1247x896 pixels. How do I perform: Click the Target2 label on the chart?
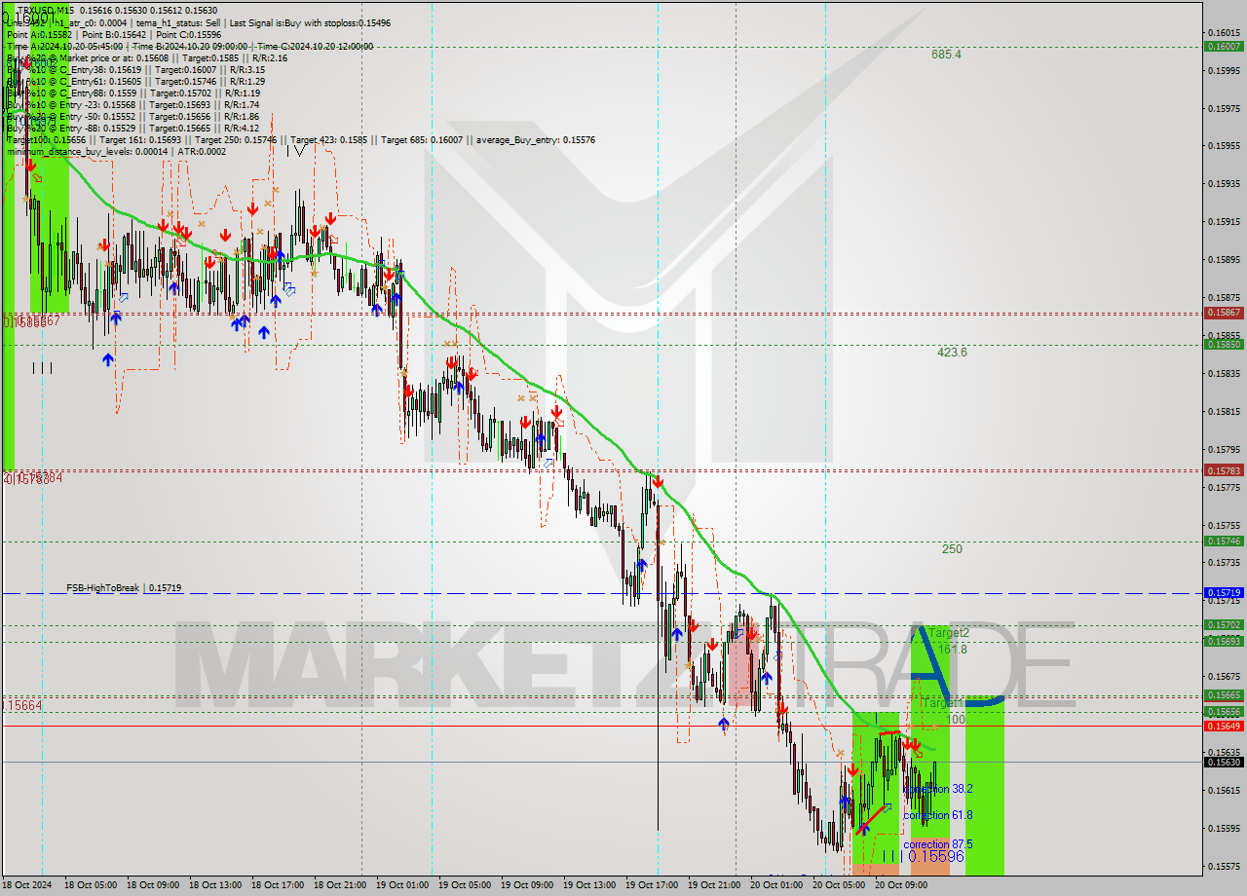tap(948, 633)
